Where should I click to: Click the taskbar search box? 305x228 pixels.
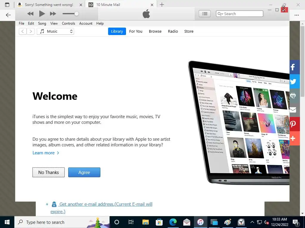pyautogui.click(x=62, y=222)
